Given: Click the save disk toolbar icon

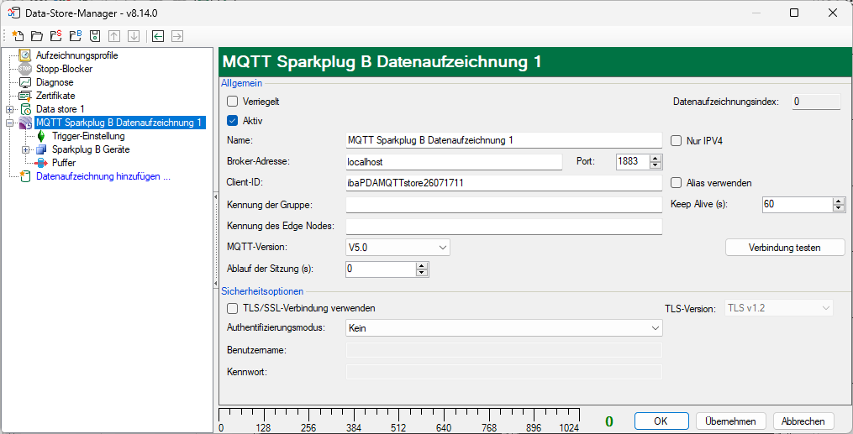Looking at the screenshot, I should click(95, 36).
